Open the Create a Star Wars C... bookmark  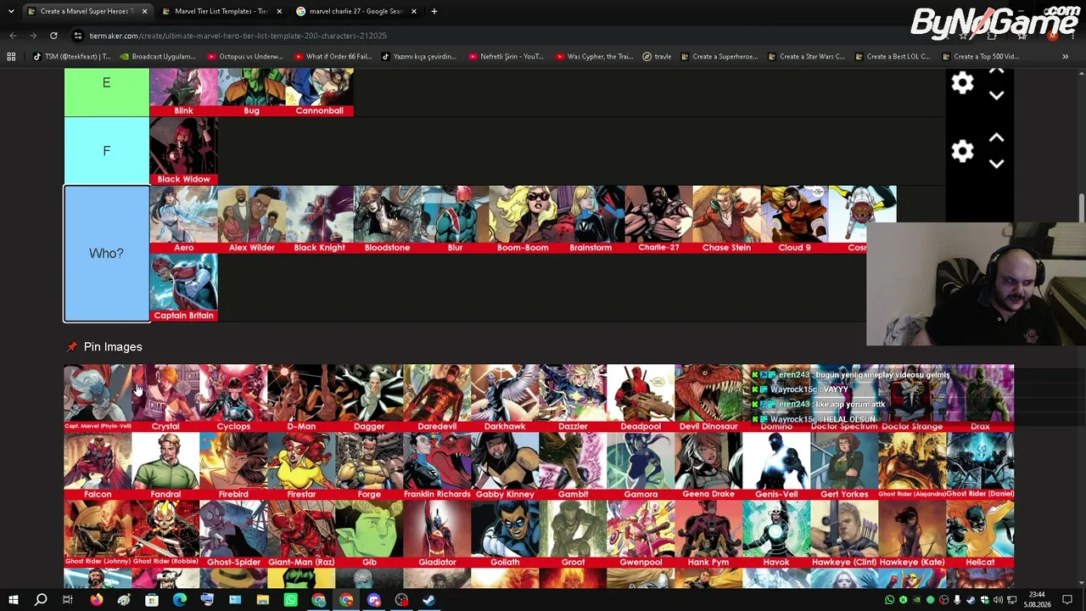click(806, 57)
